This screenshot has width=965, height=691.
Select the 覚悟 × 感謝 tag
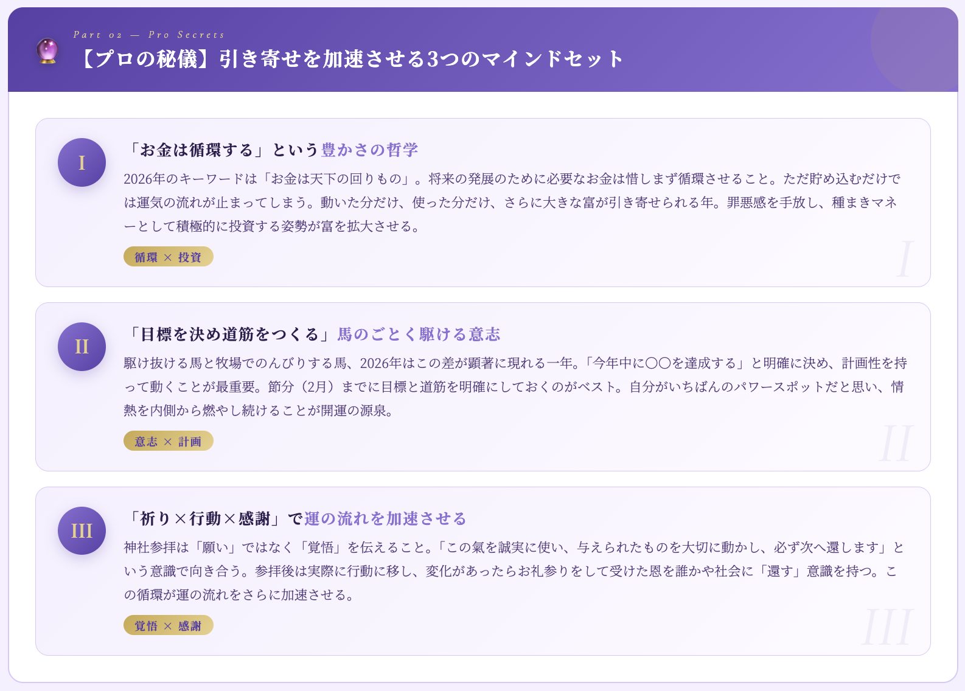click(x=169, y=625)
